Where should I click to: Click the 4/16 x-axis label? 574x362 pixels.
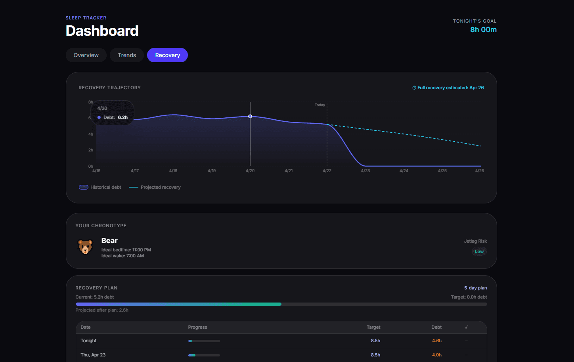tap(96, 171)
